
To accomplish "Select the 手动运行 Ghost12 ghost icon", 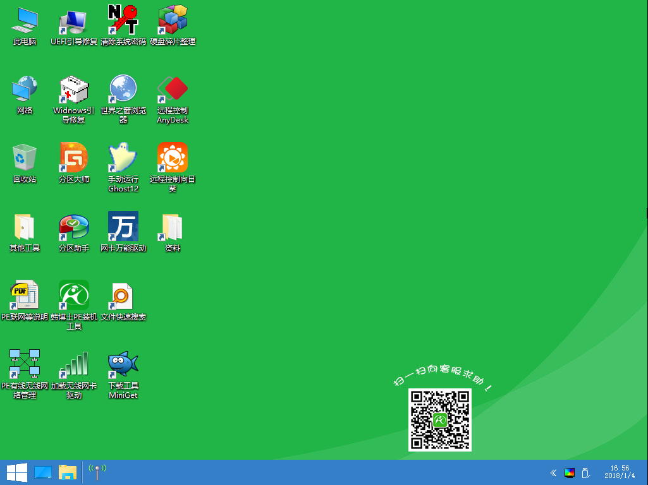I will tap(123, 158).
